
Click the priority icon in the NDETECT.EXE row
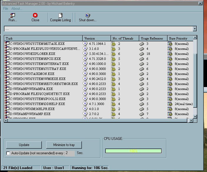[170, 94]
